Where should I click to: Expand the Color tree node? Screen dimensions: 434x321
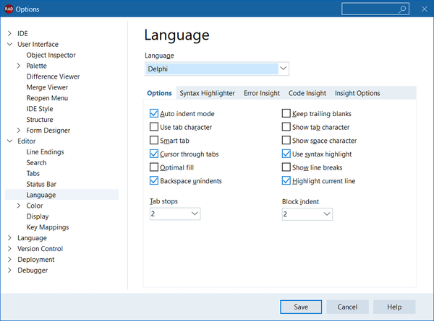19,206
